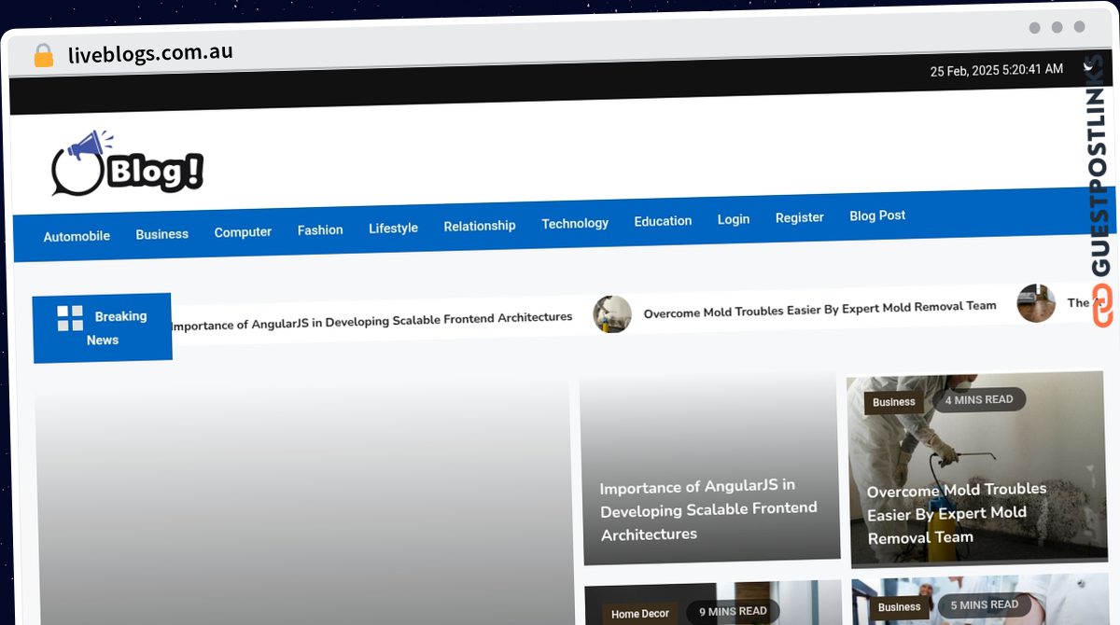Viewport: 1120px width, 625px height.
Task: Open the large featured post on the left
Action: tap(304, 502)
